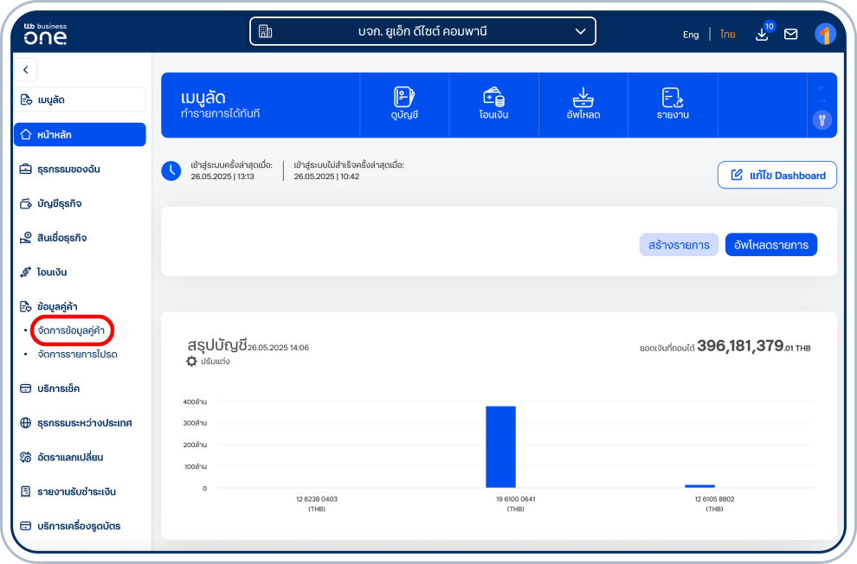Click the user profile avatar
This screenshot has width=857, height=564.
(825, 35)
